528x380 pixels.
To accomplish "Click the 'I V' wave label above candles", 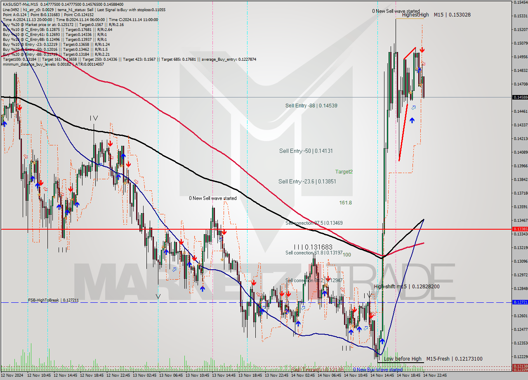I will 94,118.
